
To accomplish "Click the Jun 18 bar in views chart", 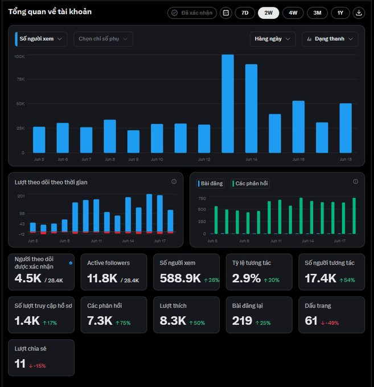I will 346,128.
